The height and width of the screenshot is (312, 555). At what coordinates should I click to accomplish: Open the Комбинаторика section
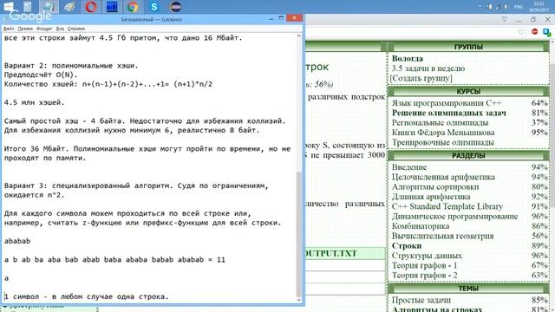421,226
